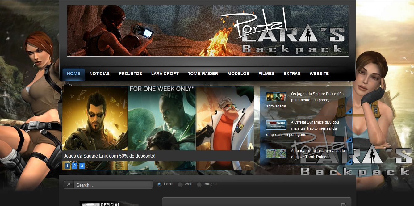Open the MODELOS menu
This screenshot has width=414, height=206.
pos(238,74)
